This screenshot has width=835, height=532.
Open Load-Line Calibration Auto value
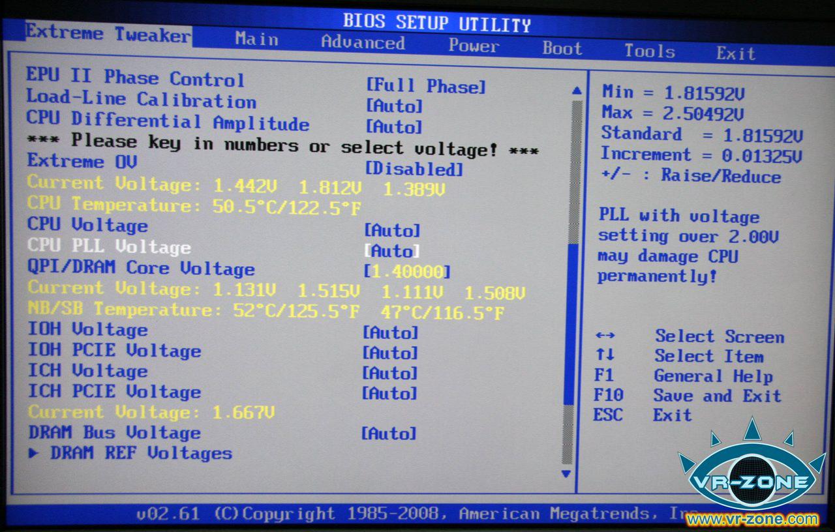click(x=394, y=106)
